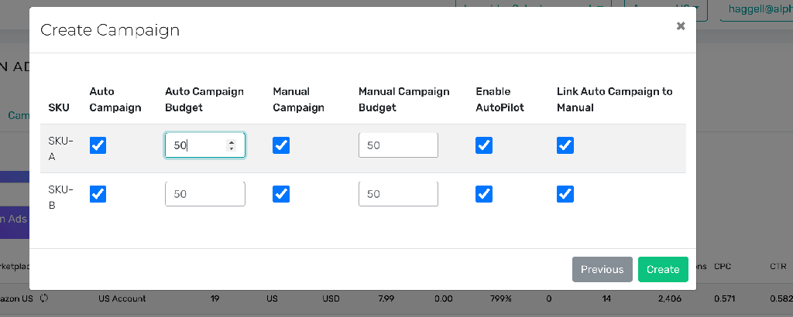Uncheck Link Auto Campaign to Manual for SKU-A
Image resolution: width=793 pixels, height=317 pixels.
click(565, 145)
